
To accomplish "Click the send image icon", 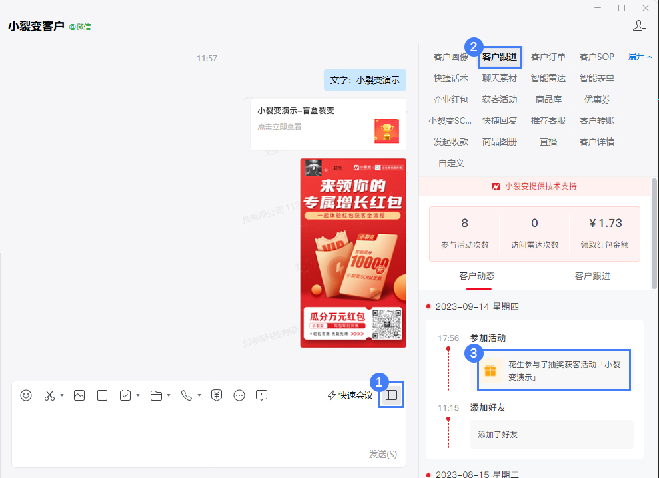I will pyautogui.click(x=79, y=395).
